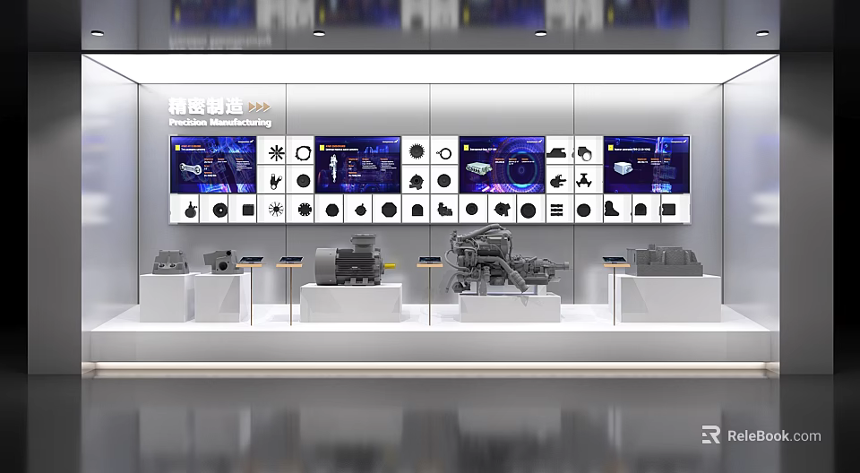Select the spiky gear disc tile
860x473 pixels.
[416, 150]
